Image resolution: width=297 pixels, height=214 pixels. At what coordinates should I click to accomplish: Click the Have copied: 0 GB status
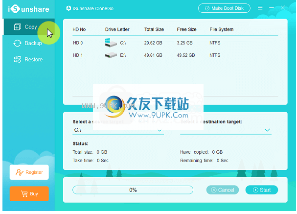[x=202, y=152]
